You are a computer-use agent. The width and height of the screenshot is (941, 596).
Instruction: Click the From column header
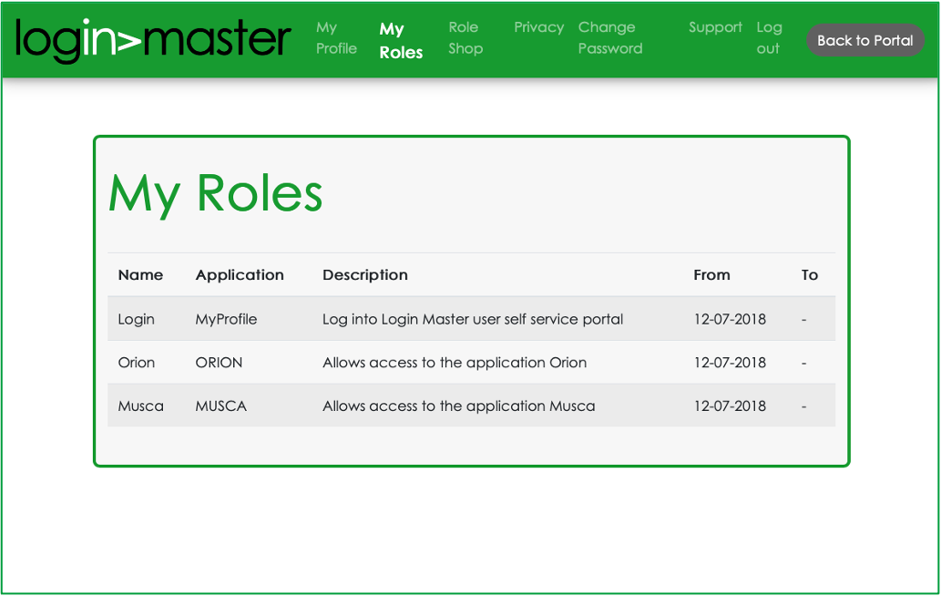click(711, 274)
